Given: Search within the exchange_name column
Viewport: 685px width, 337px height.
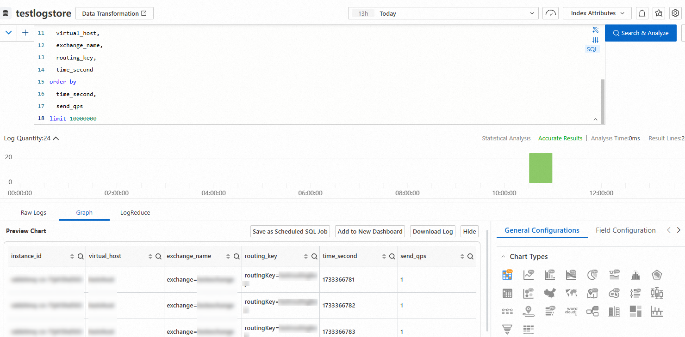Looking at the screenshot, I should click(236, 257).
